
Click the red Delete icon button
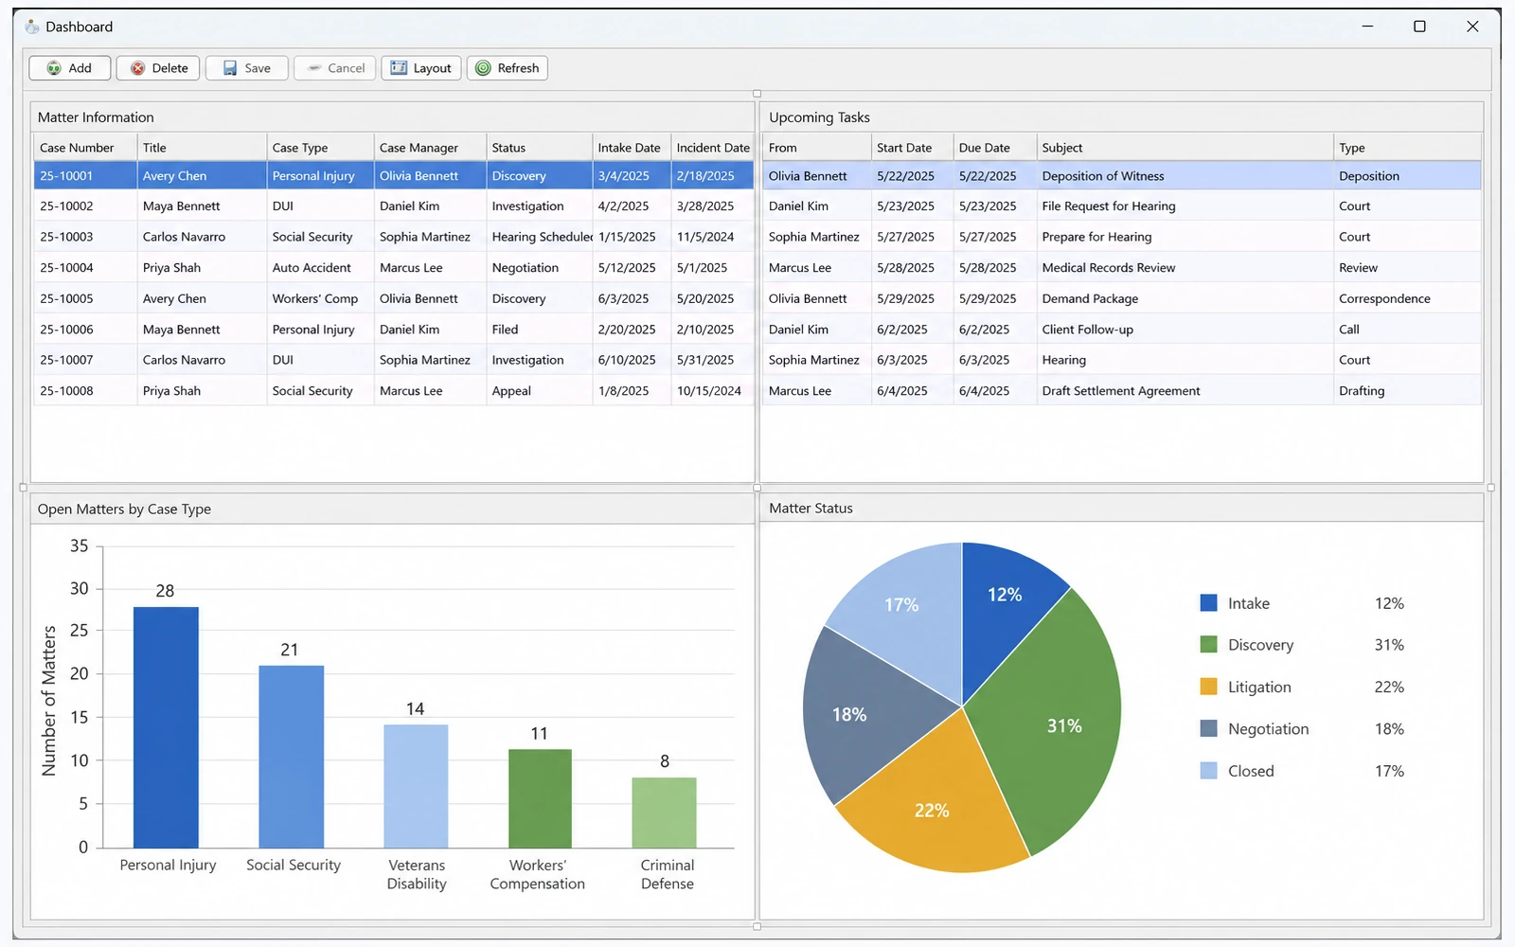tap(158, 68)
